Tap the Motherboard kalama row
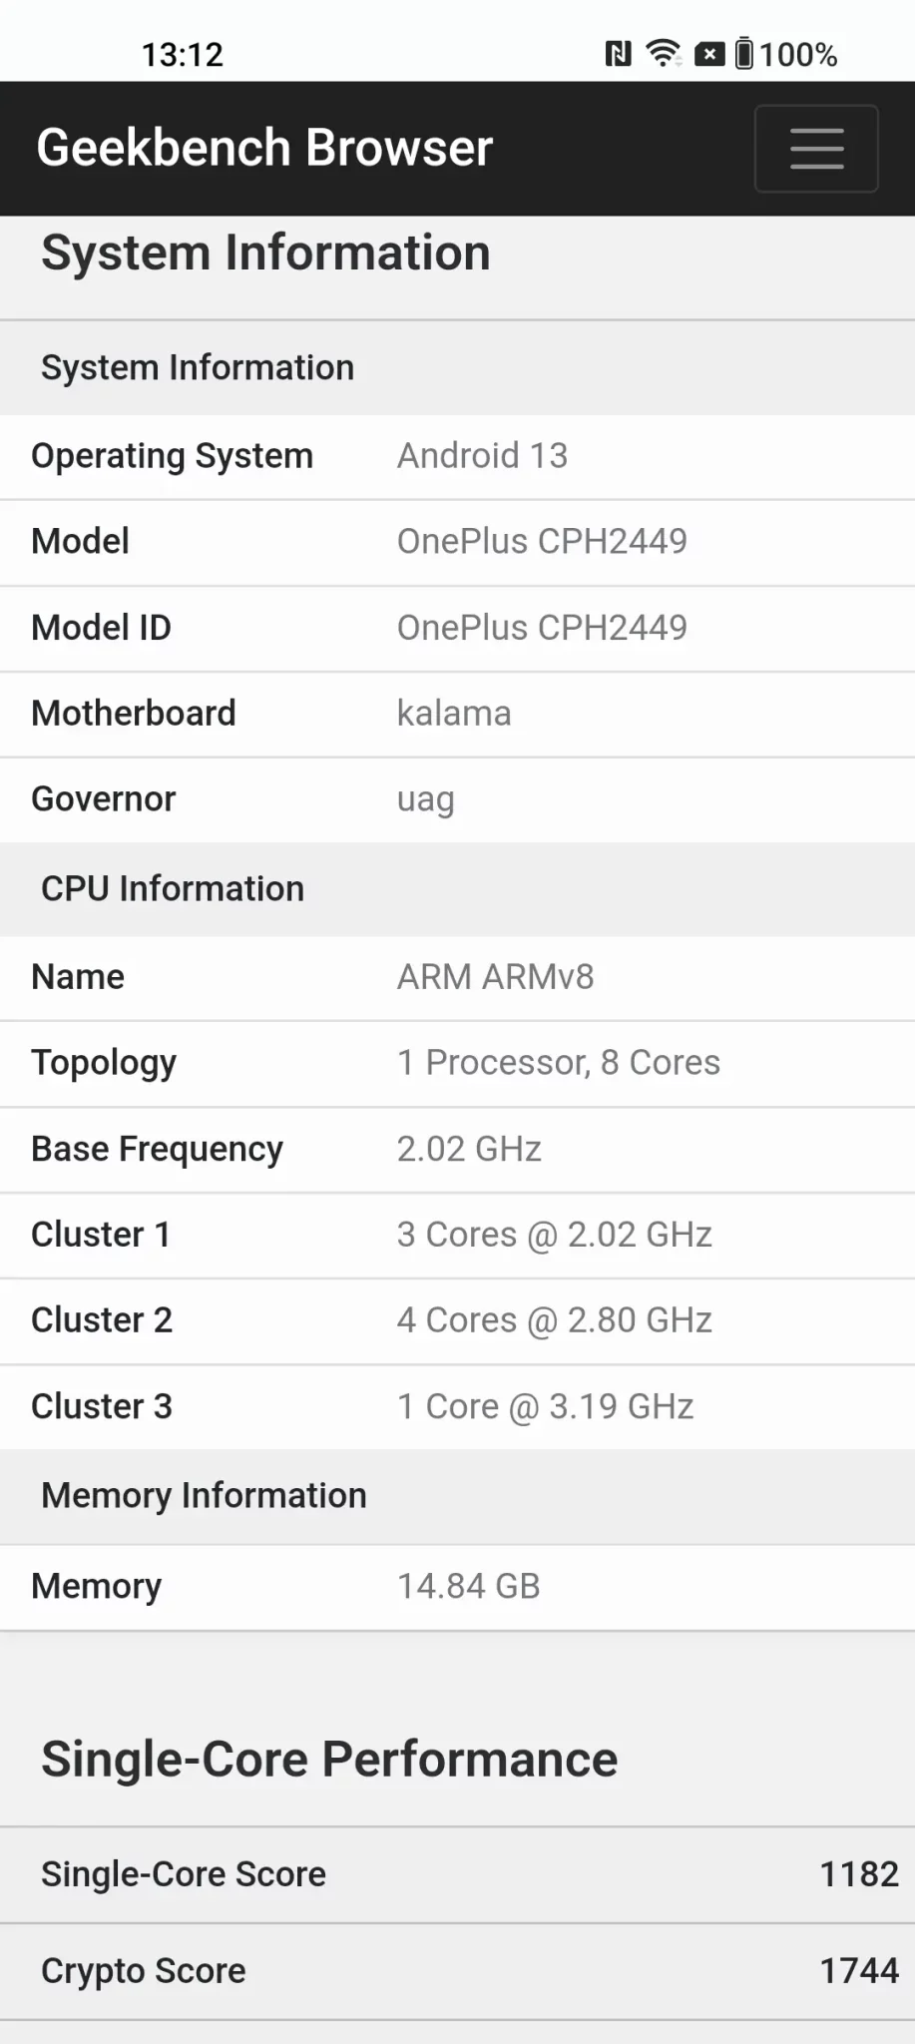The width and height of the screenshot is (915, 2044). point(457,714)
